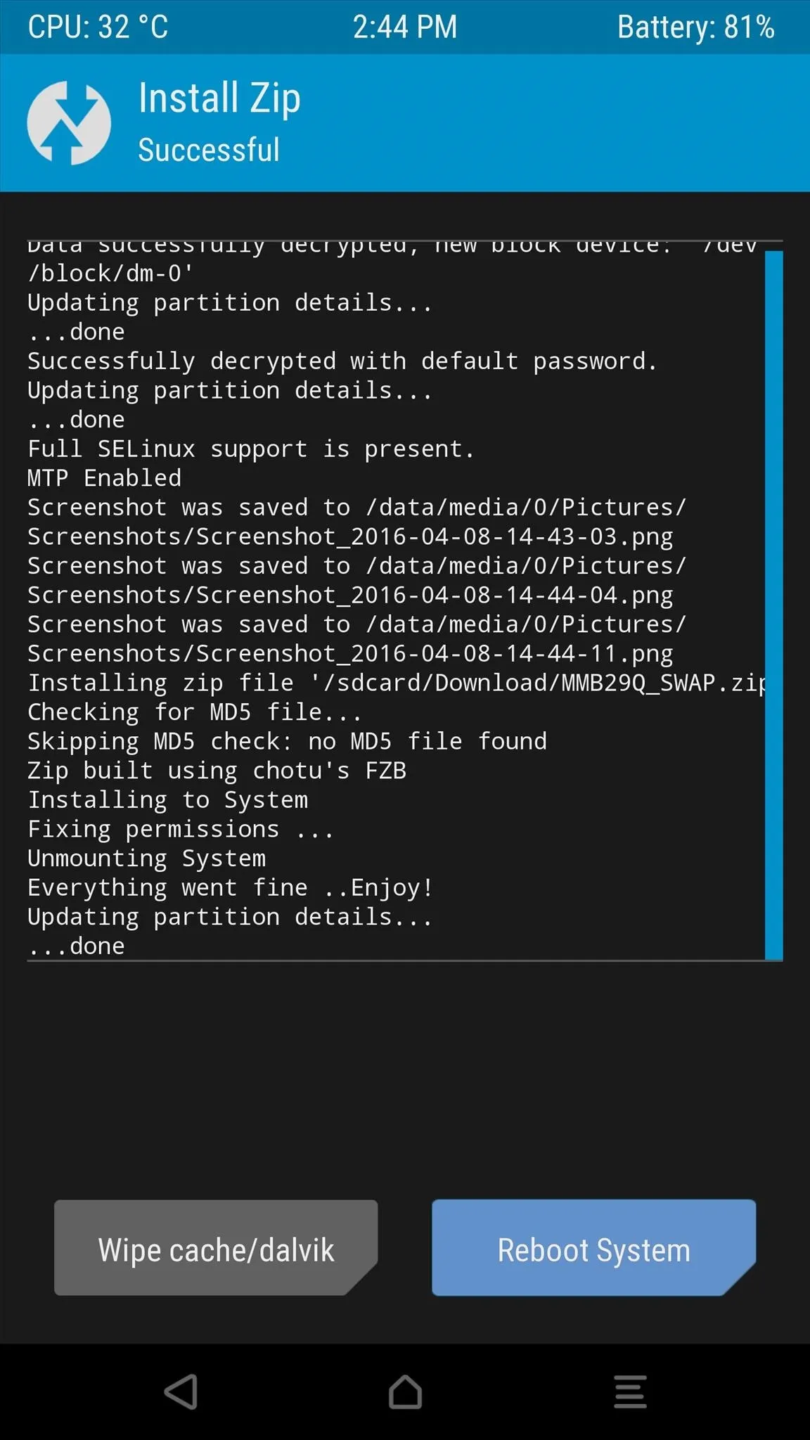The height and width of the screenshot is (1440, 810).
Task: Click the blue log scrollbar
Action: click(773, 605)
